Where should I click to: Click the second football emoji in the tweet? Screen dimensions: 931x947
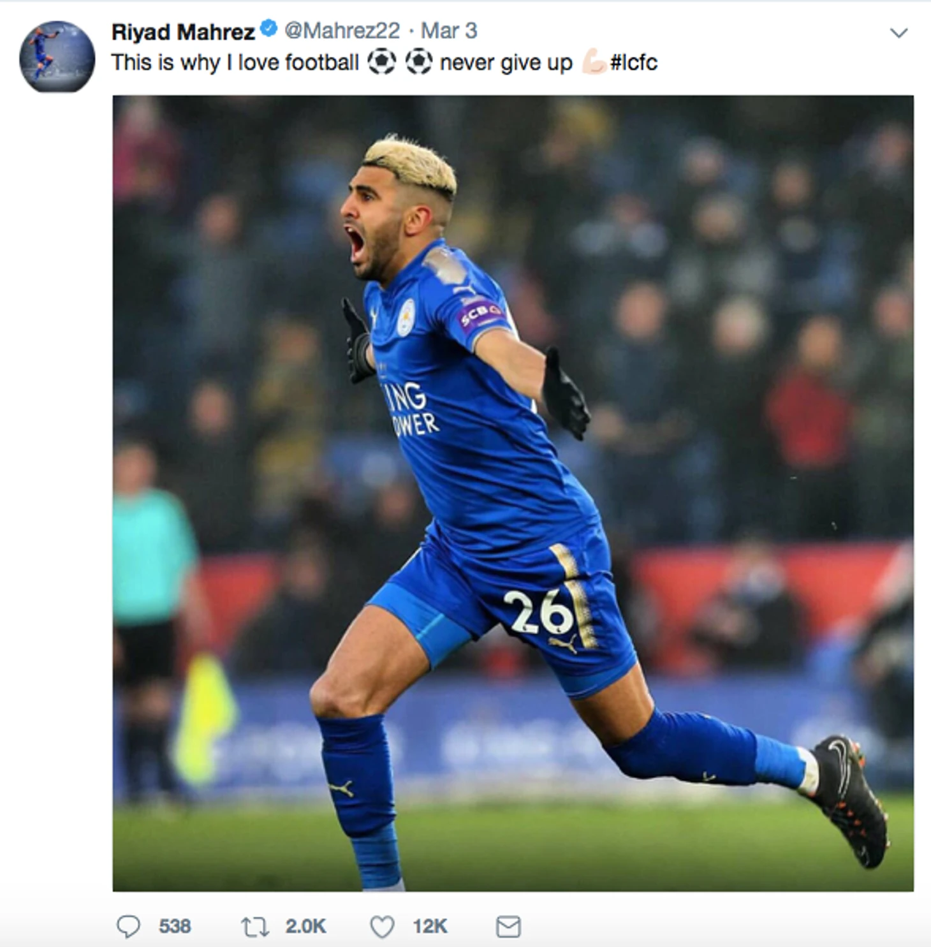pyautogui.click(x=418, y=62)
